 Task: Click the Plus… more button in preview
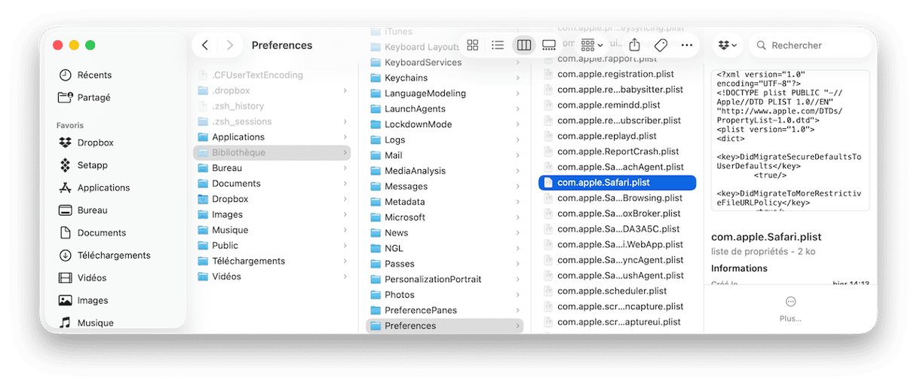[790, 309]
